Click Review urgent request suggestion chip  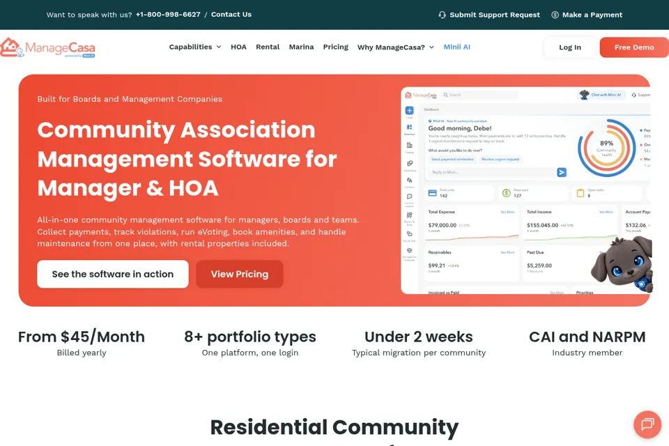(500, 159)
